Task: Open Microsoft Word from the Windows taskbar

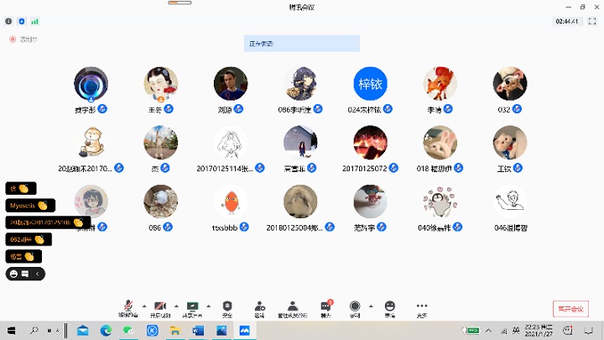Action: coord(198,331)
